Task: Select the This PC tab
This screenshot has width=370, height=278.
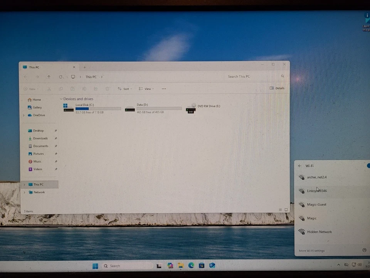Action: click(49, 67)
